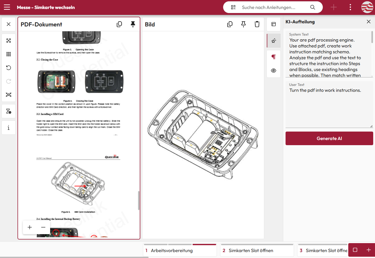
Task: Open the grid overview from the sidebar
Action: tap(8, 54)
